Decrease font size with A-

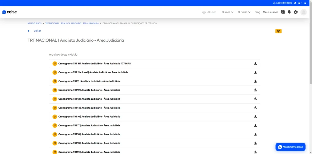click(306, 3)
